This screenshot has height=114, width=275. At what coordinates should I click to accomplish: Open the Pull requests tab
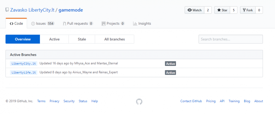click(78, 23)
